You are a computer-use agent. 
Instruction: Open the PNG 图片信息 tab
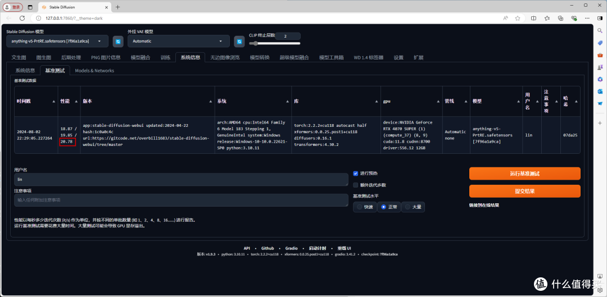(106, 58)
